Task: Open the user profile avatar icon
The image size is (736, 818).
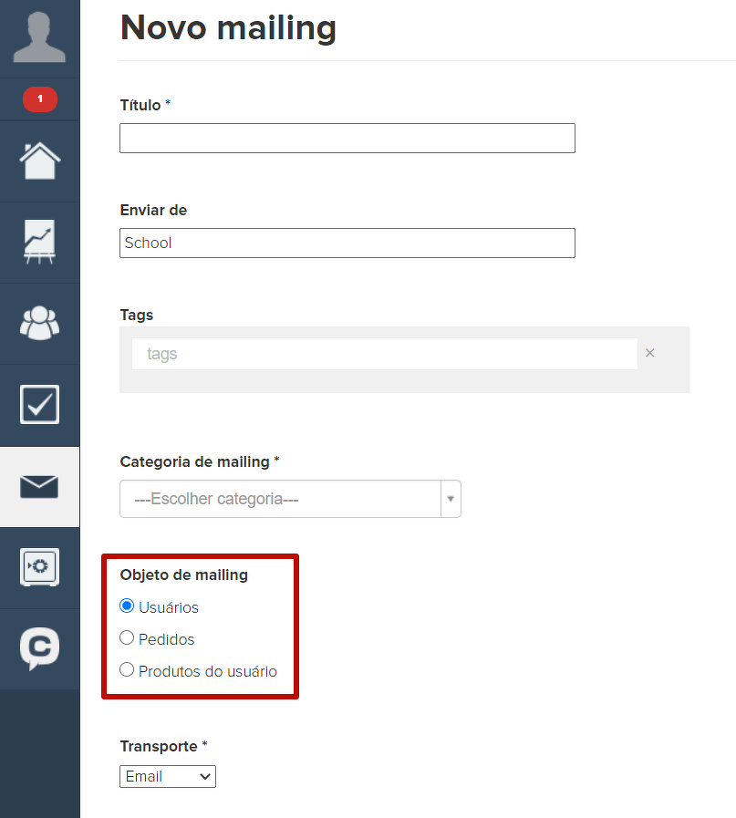Action: [39, 37]
